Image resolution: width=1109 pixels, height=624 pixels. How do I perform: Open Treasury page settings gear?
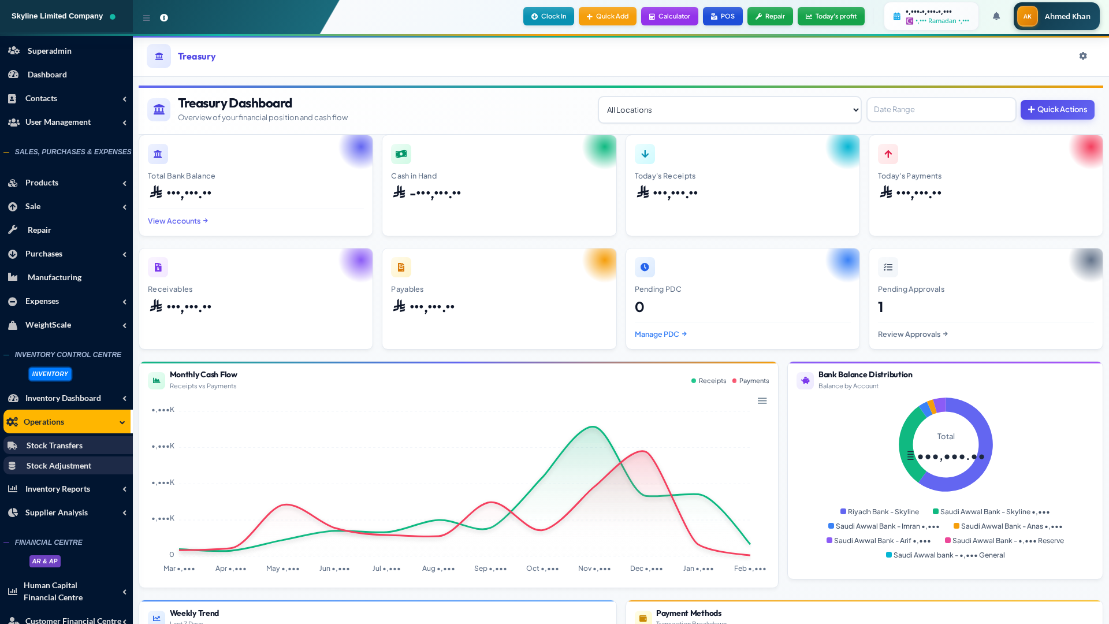click(x=1083, y=56)
